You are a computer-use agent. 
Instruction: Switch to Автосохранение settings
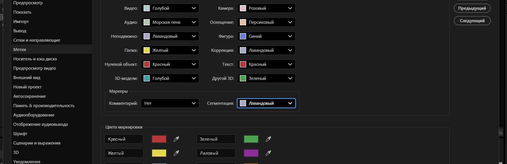coord(30,96)
